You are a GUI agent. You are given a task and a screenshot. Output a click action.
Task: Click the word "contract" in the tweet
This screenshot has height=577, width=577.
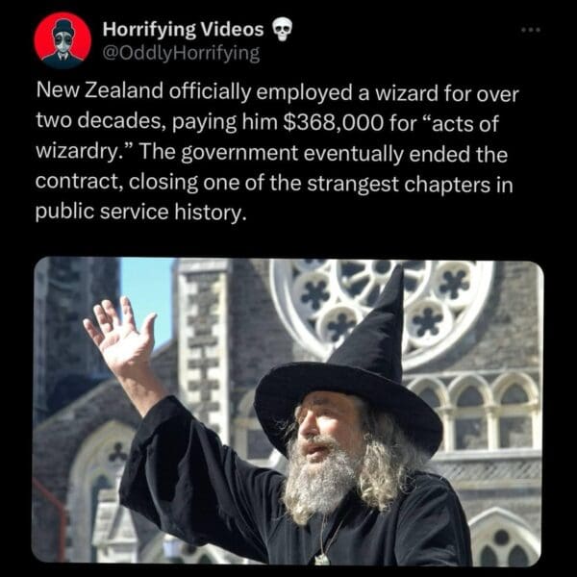click(79, 182)
